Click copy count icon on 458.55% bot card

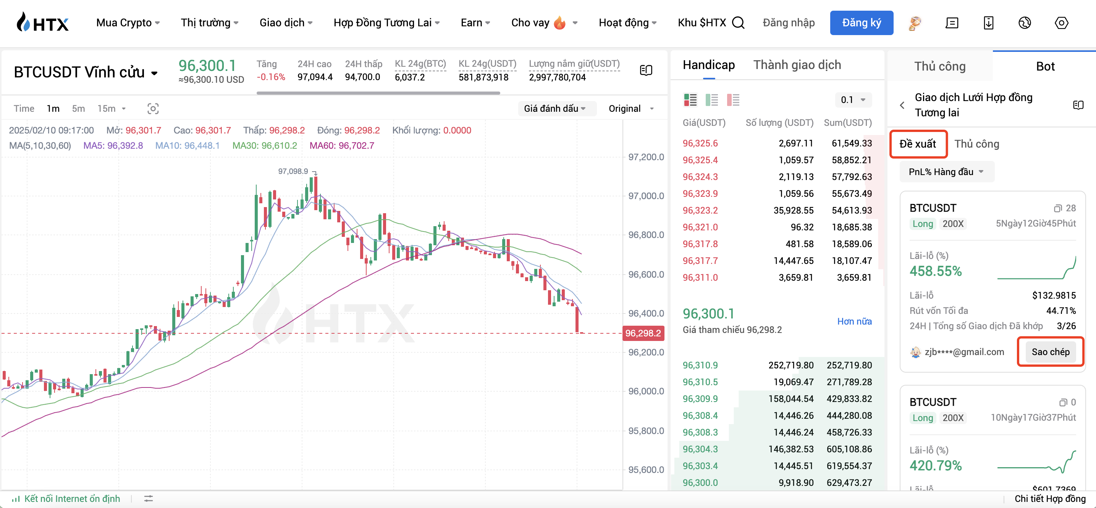(x=1057, y=209)
